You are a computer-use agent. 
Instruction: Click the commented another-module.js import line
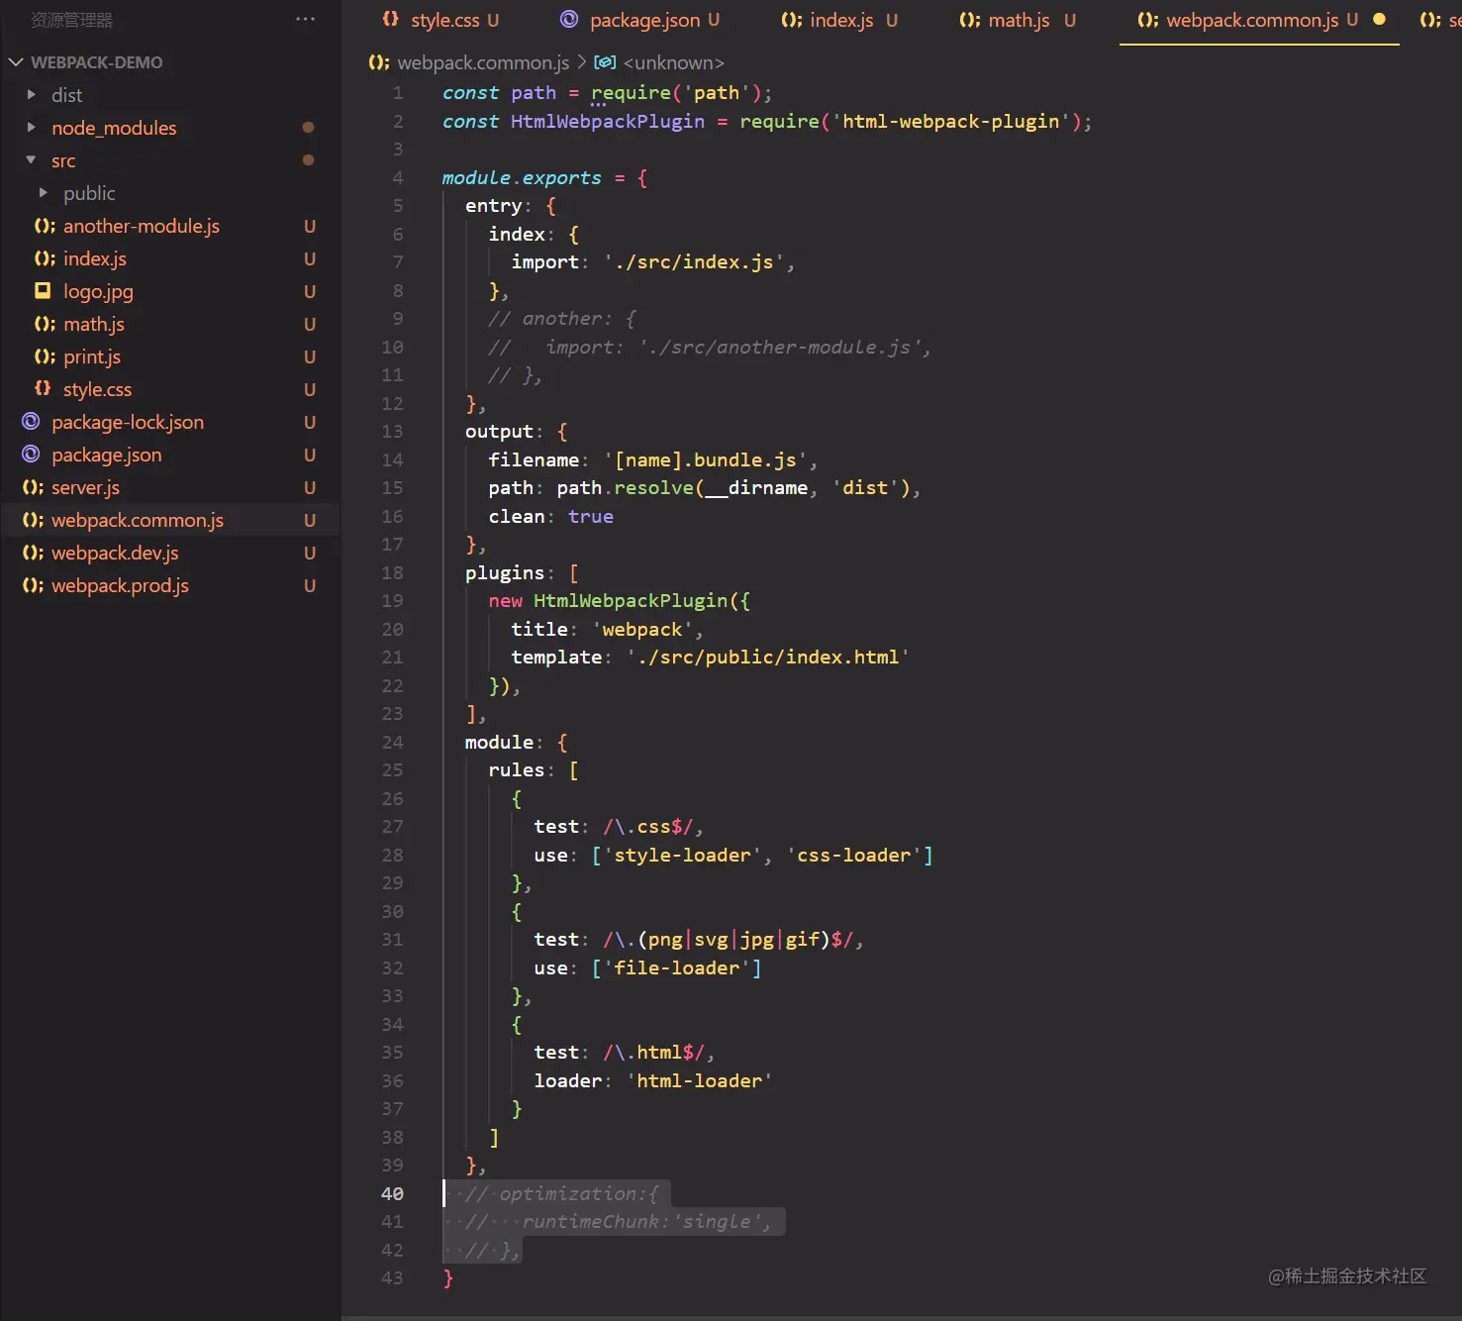[709, 348]
